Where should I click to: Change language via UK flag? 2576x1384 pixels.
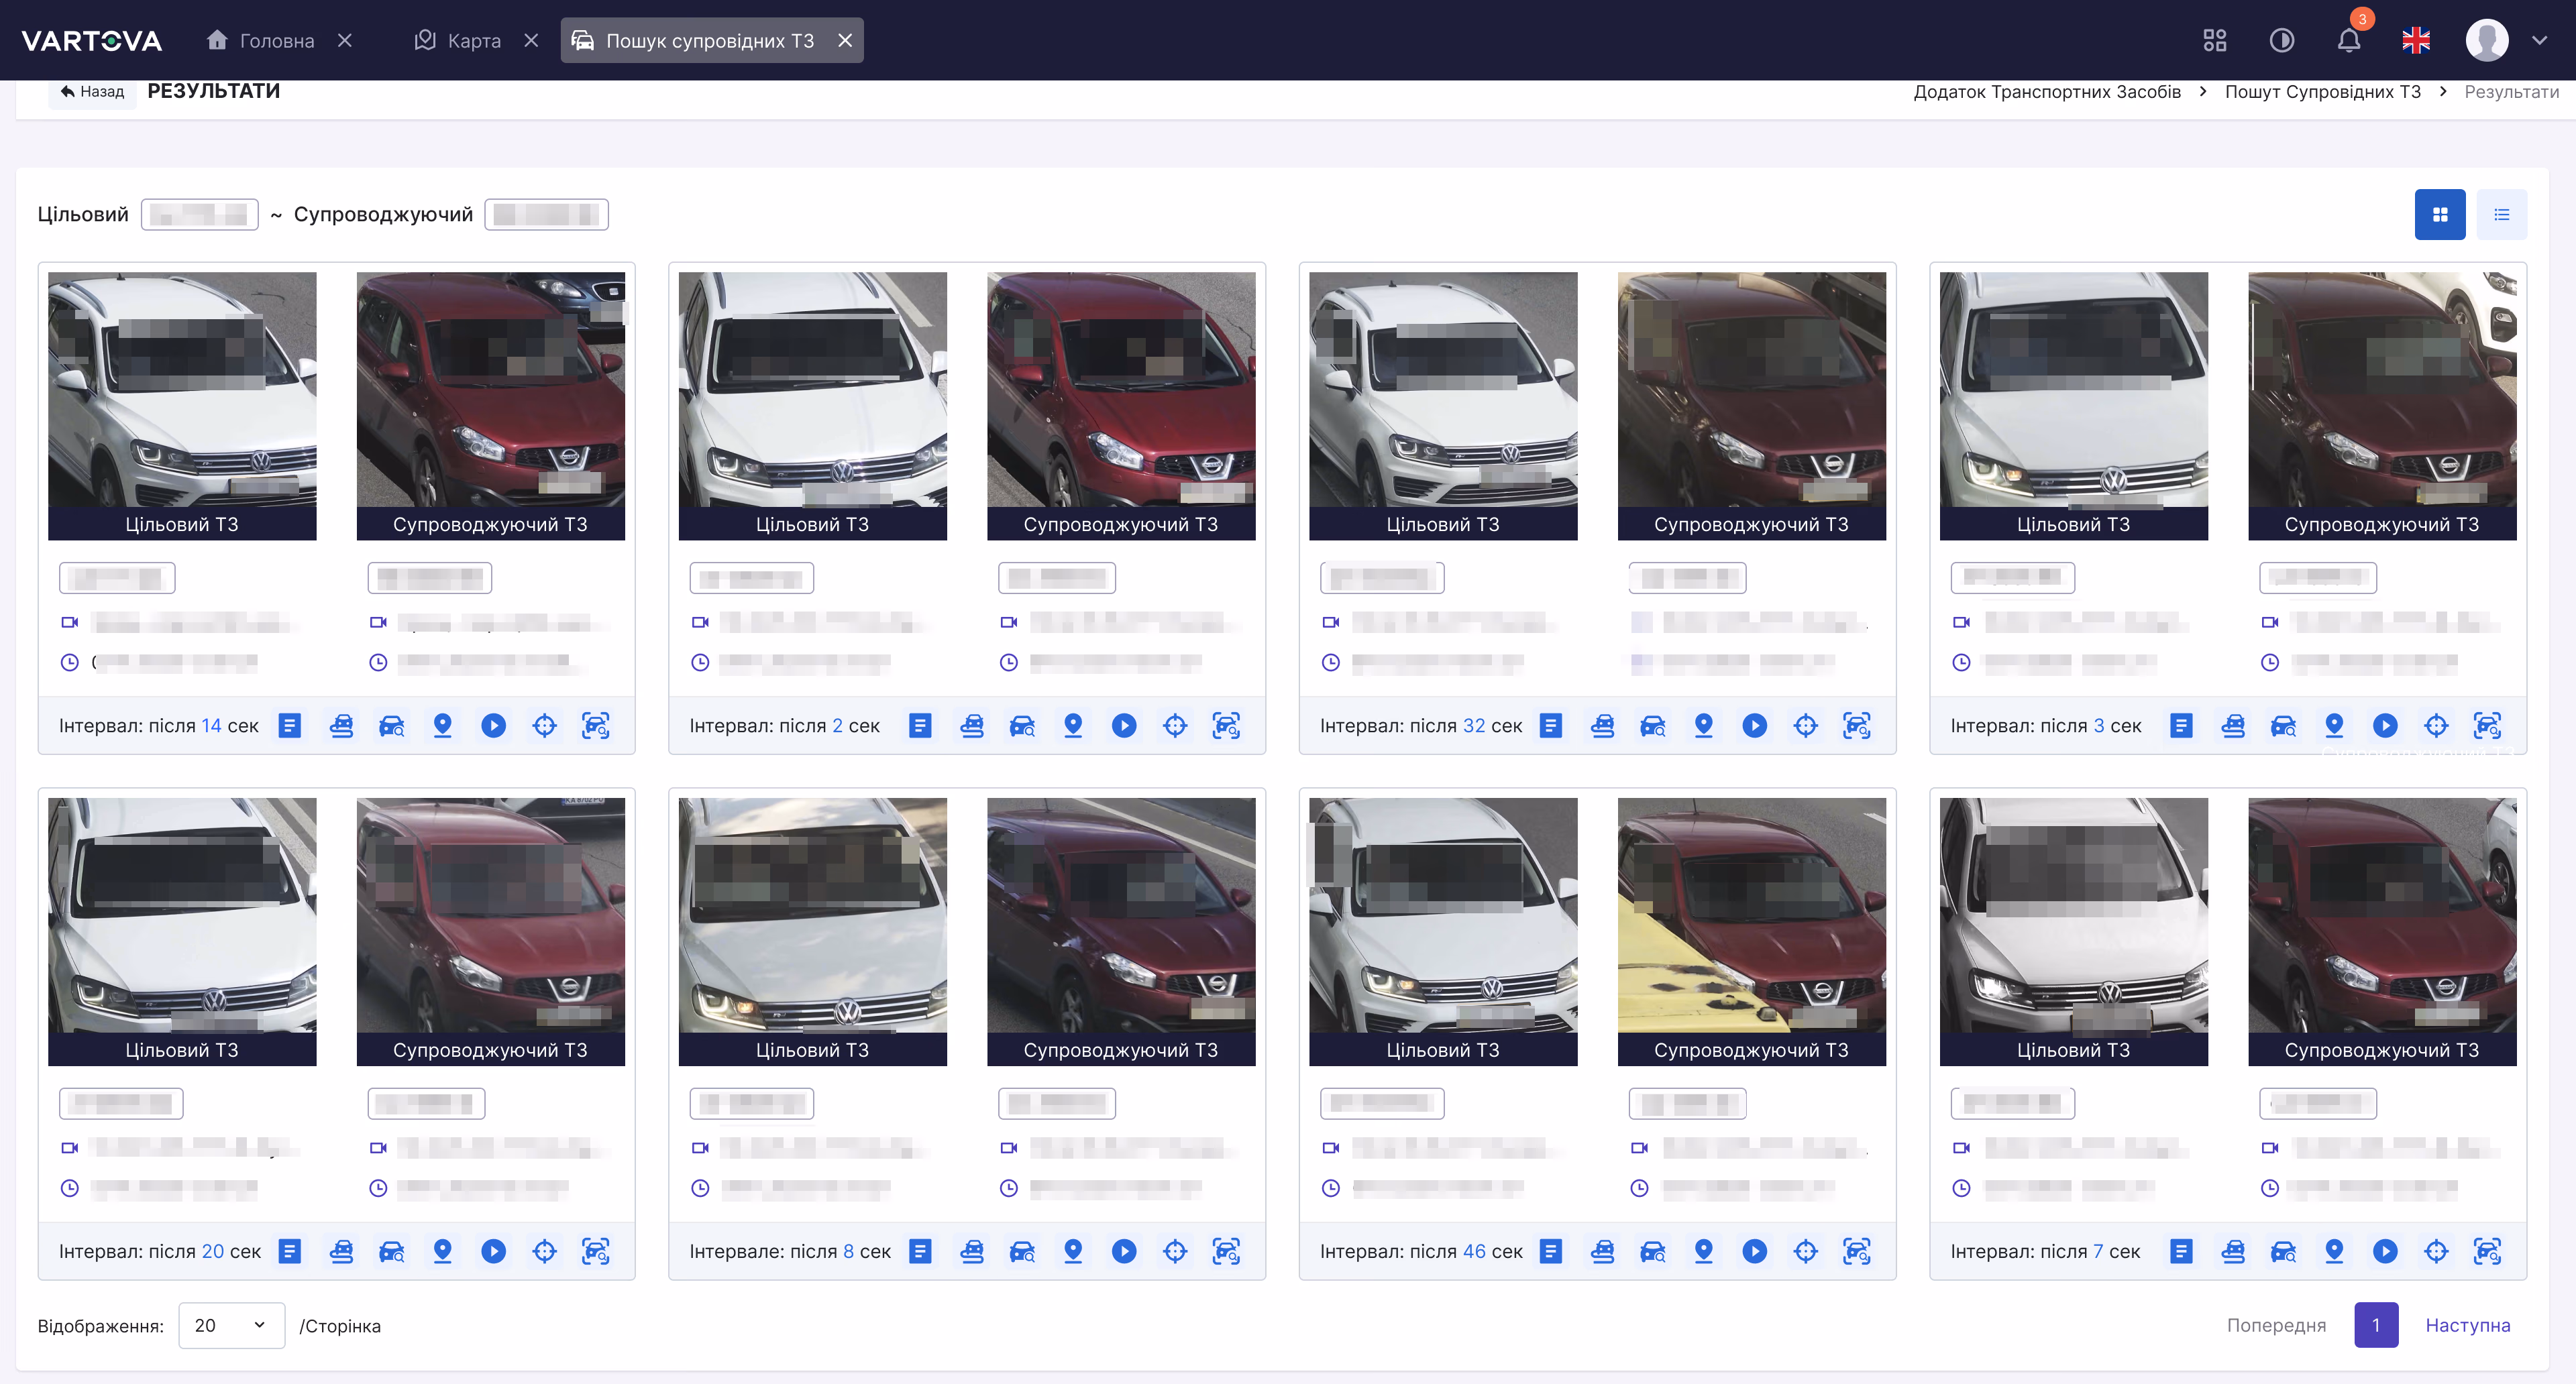(x=2416, y=41)
